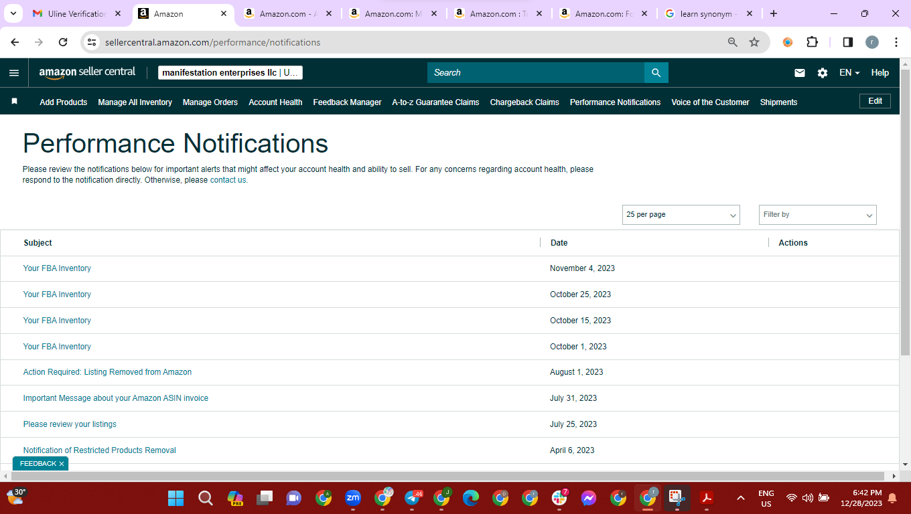Screen dimensions: 911x514
Task: Open Please review your listings notification
Action: click(70, 424)
